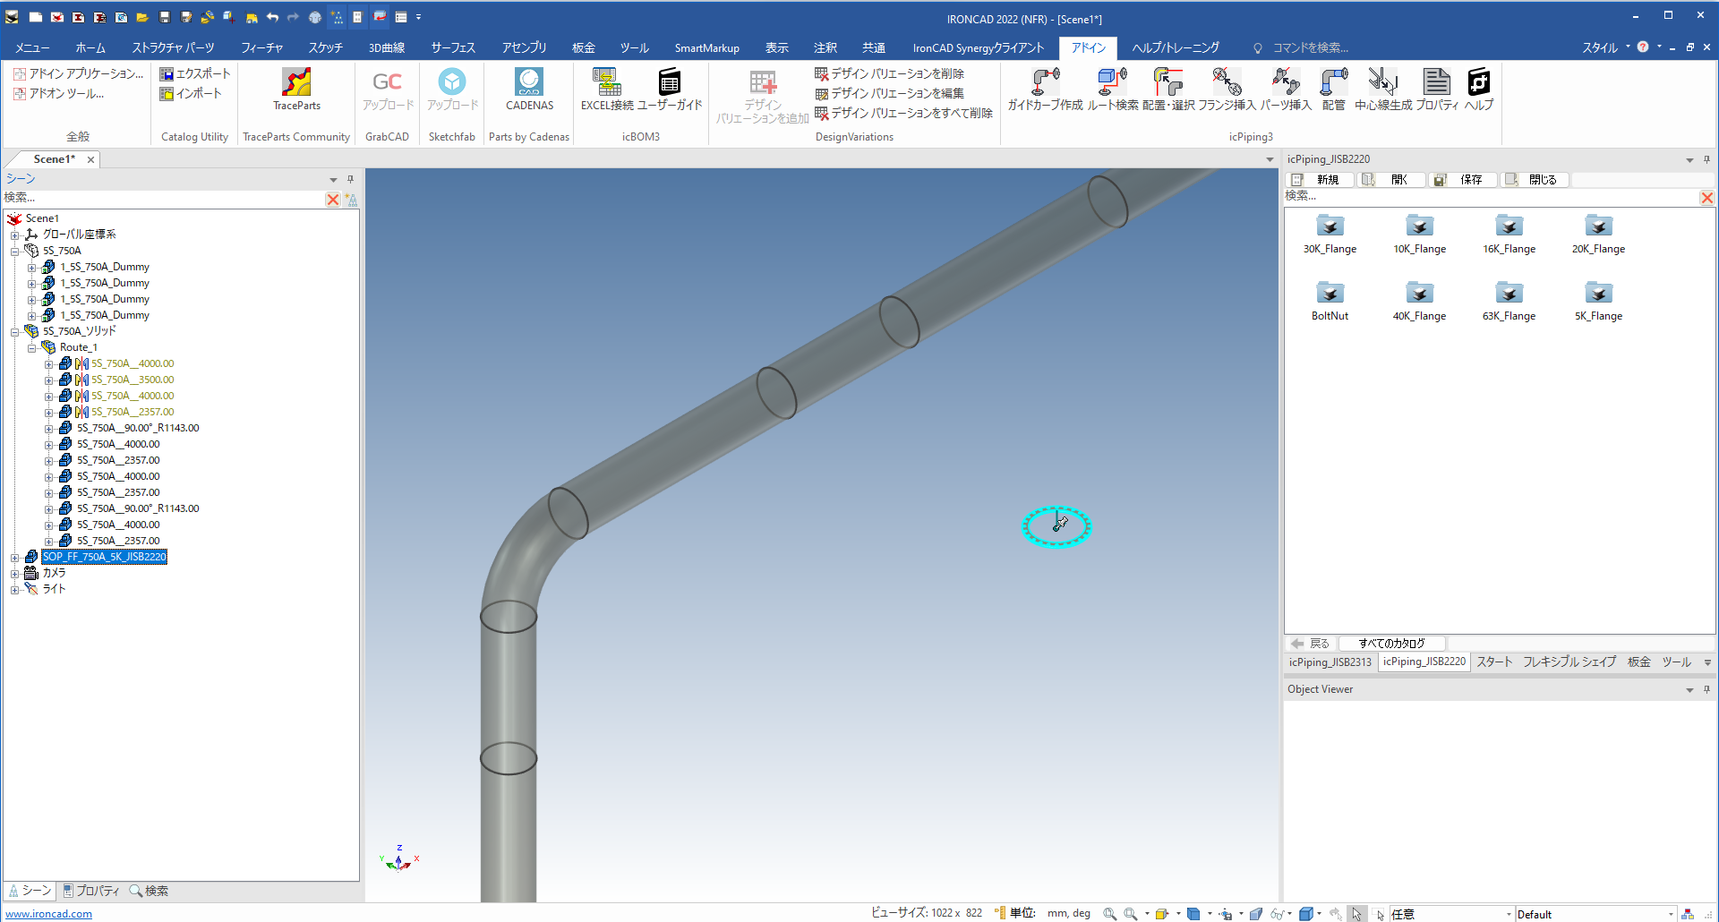Select the 10K_Flange catalog item
The width and height of the screenshot is (1719, 922).
[1419, 227]
